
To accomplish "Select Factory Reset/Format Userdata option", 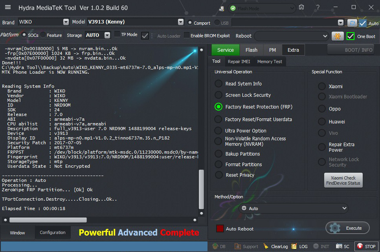I will tap(218, 119).
